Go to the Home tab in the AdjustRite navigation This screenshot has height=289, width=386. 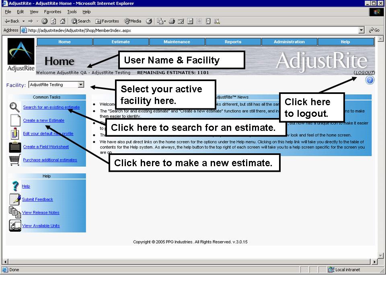pos(64,42)
